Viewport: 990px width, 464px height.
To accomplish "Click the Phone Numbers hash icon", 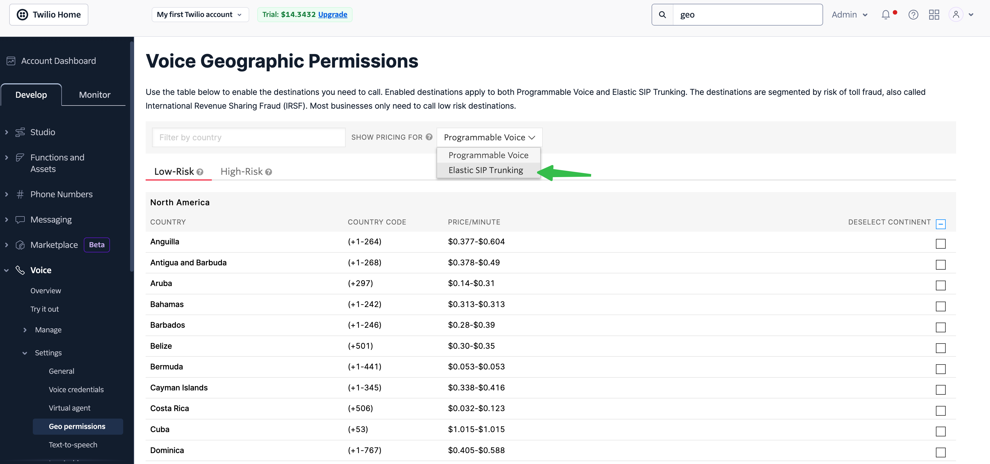I will [20, 194].
